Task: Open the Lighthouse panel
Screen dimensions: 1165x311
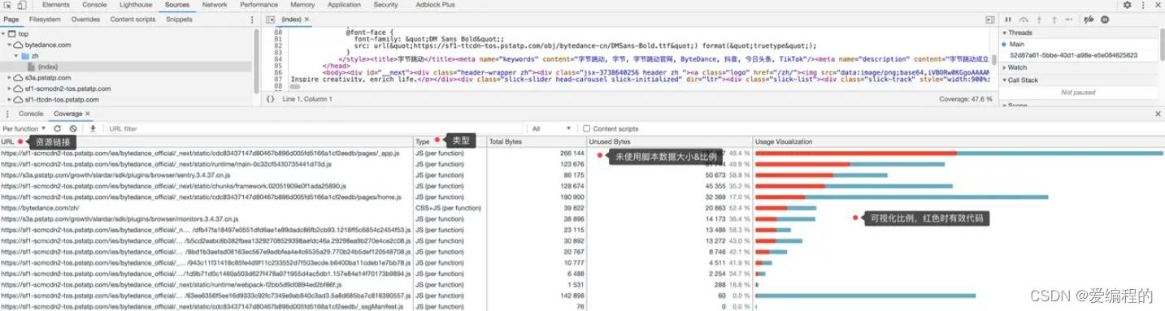Action: (x=136, y=5)
